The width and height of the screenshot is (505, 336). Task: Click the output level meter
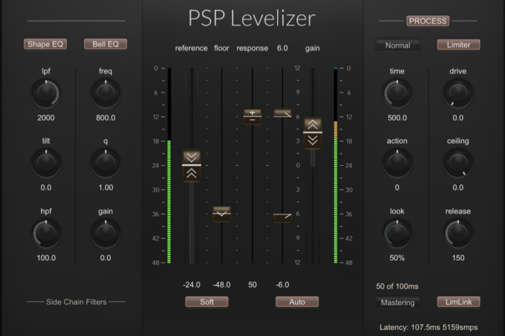click(x=336, y=166)
